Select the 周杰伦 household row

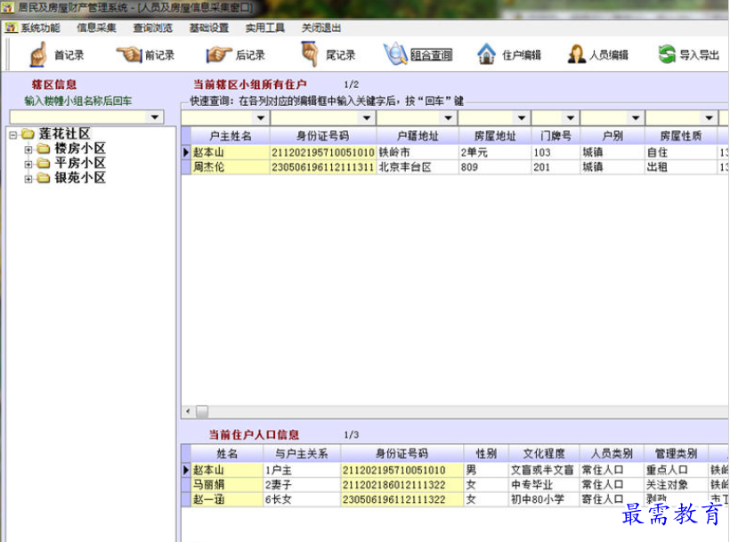click(x=210, y=167)
